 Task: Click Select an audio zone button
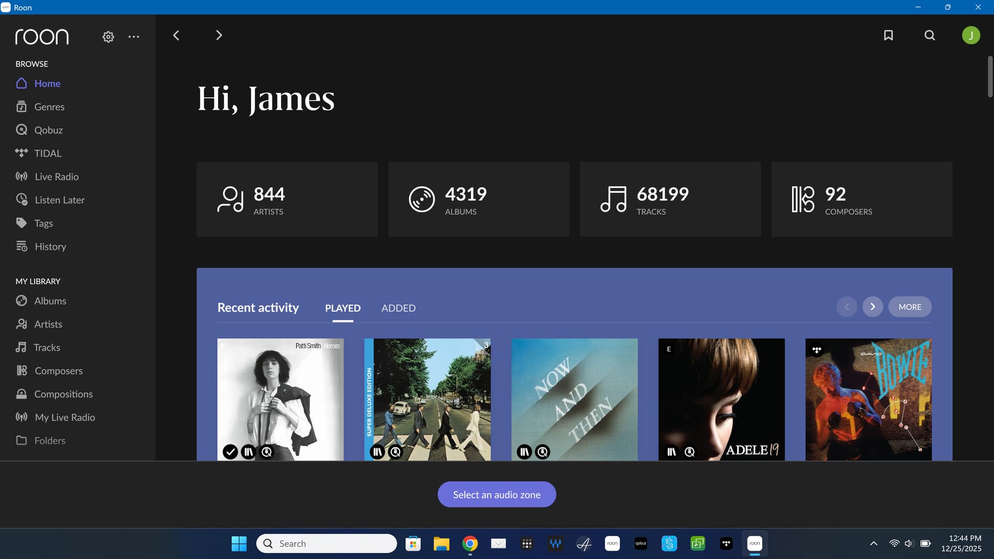[496, 494]
